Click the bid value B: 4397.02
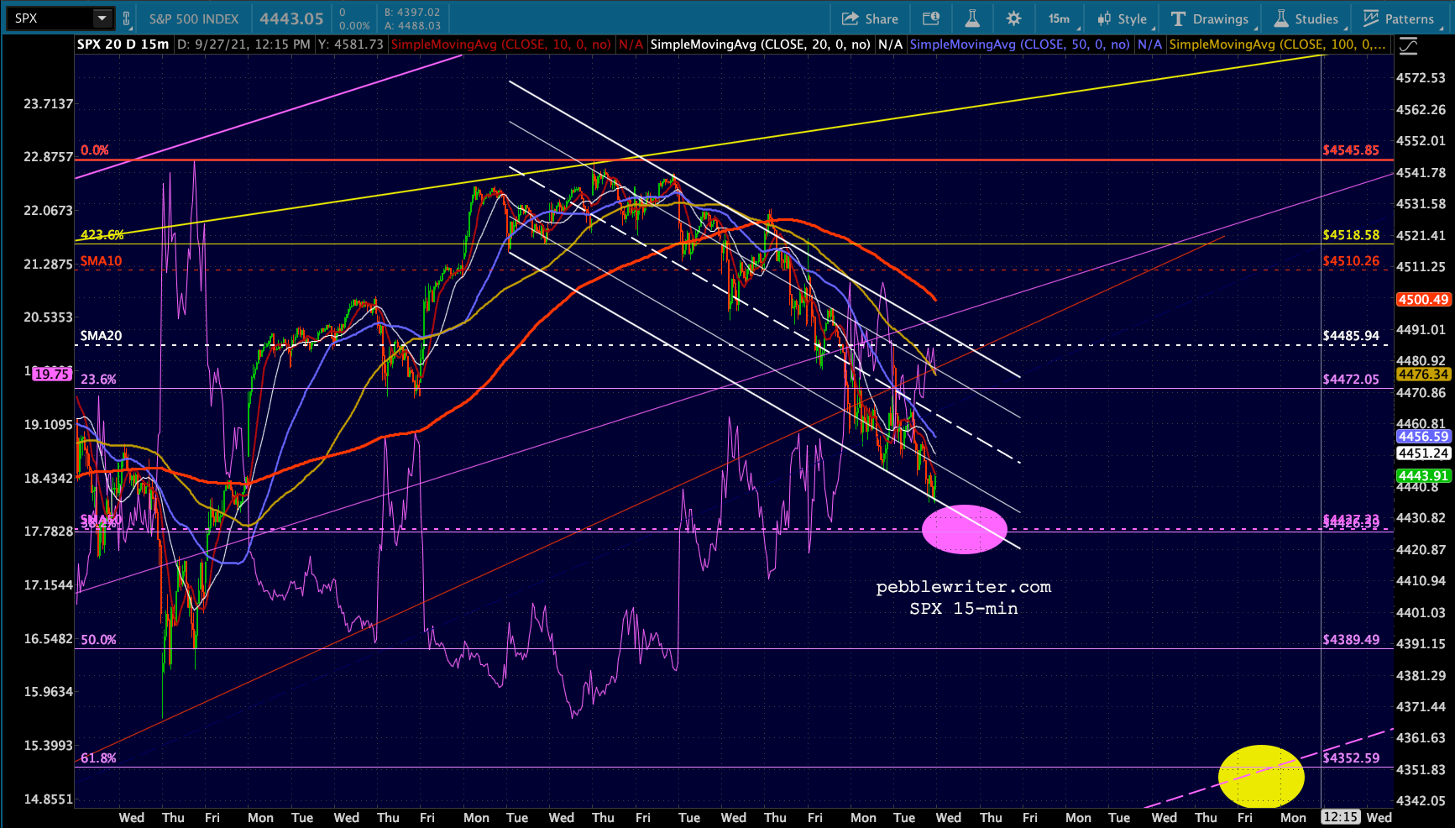Viewport: 1455px width, 828px height. (412, 13)
